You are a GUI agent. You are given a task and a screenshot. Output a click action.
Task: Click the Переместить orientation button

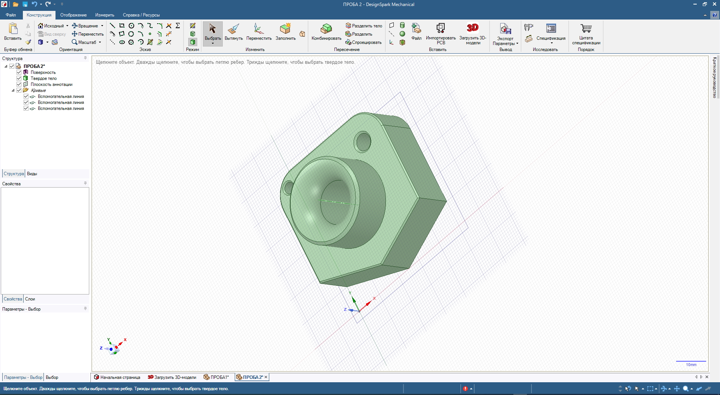coord(88,34)
